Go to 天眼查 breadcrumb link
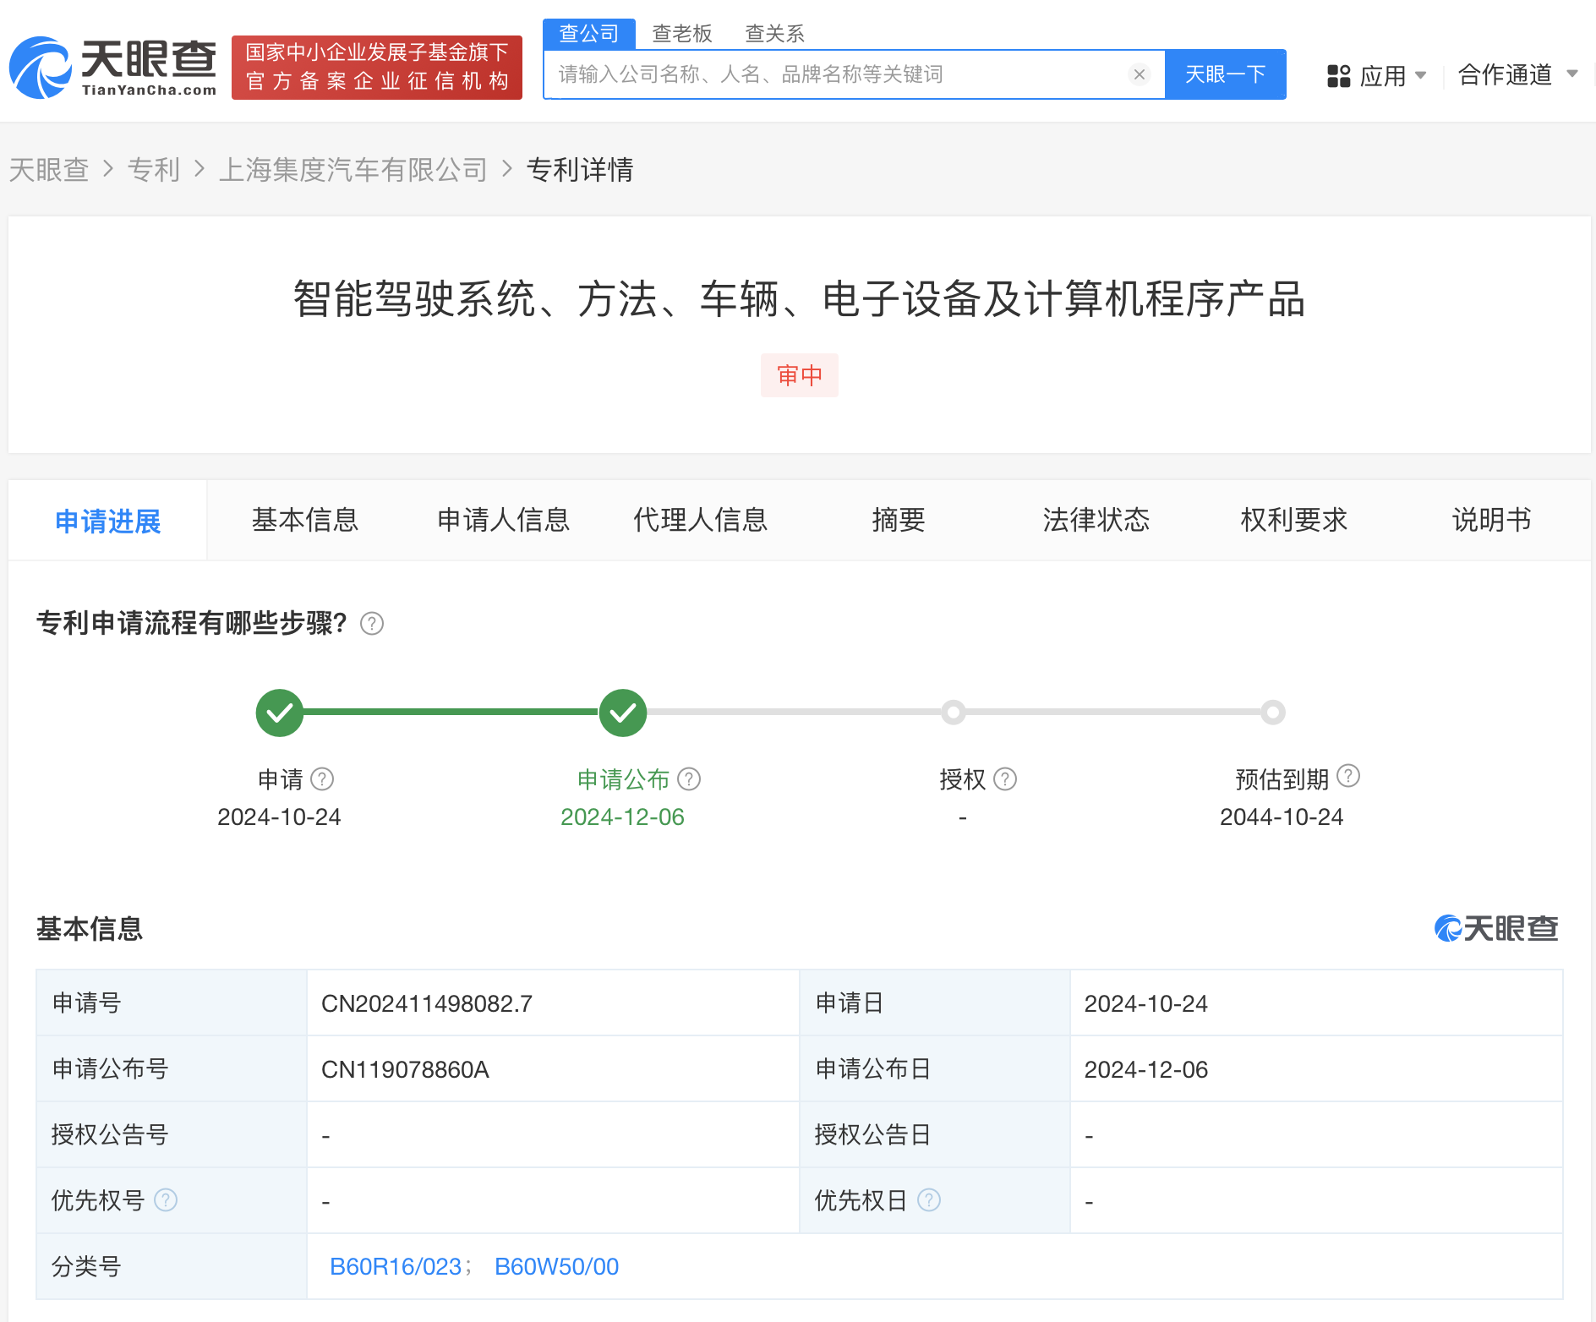This screenshot has width=1596, height=1322. point(49,170)
